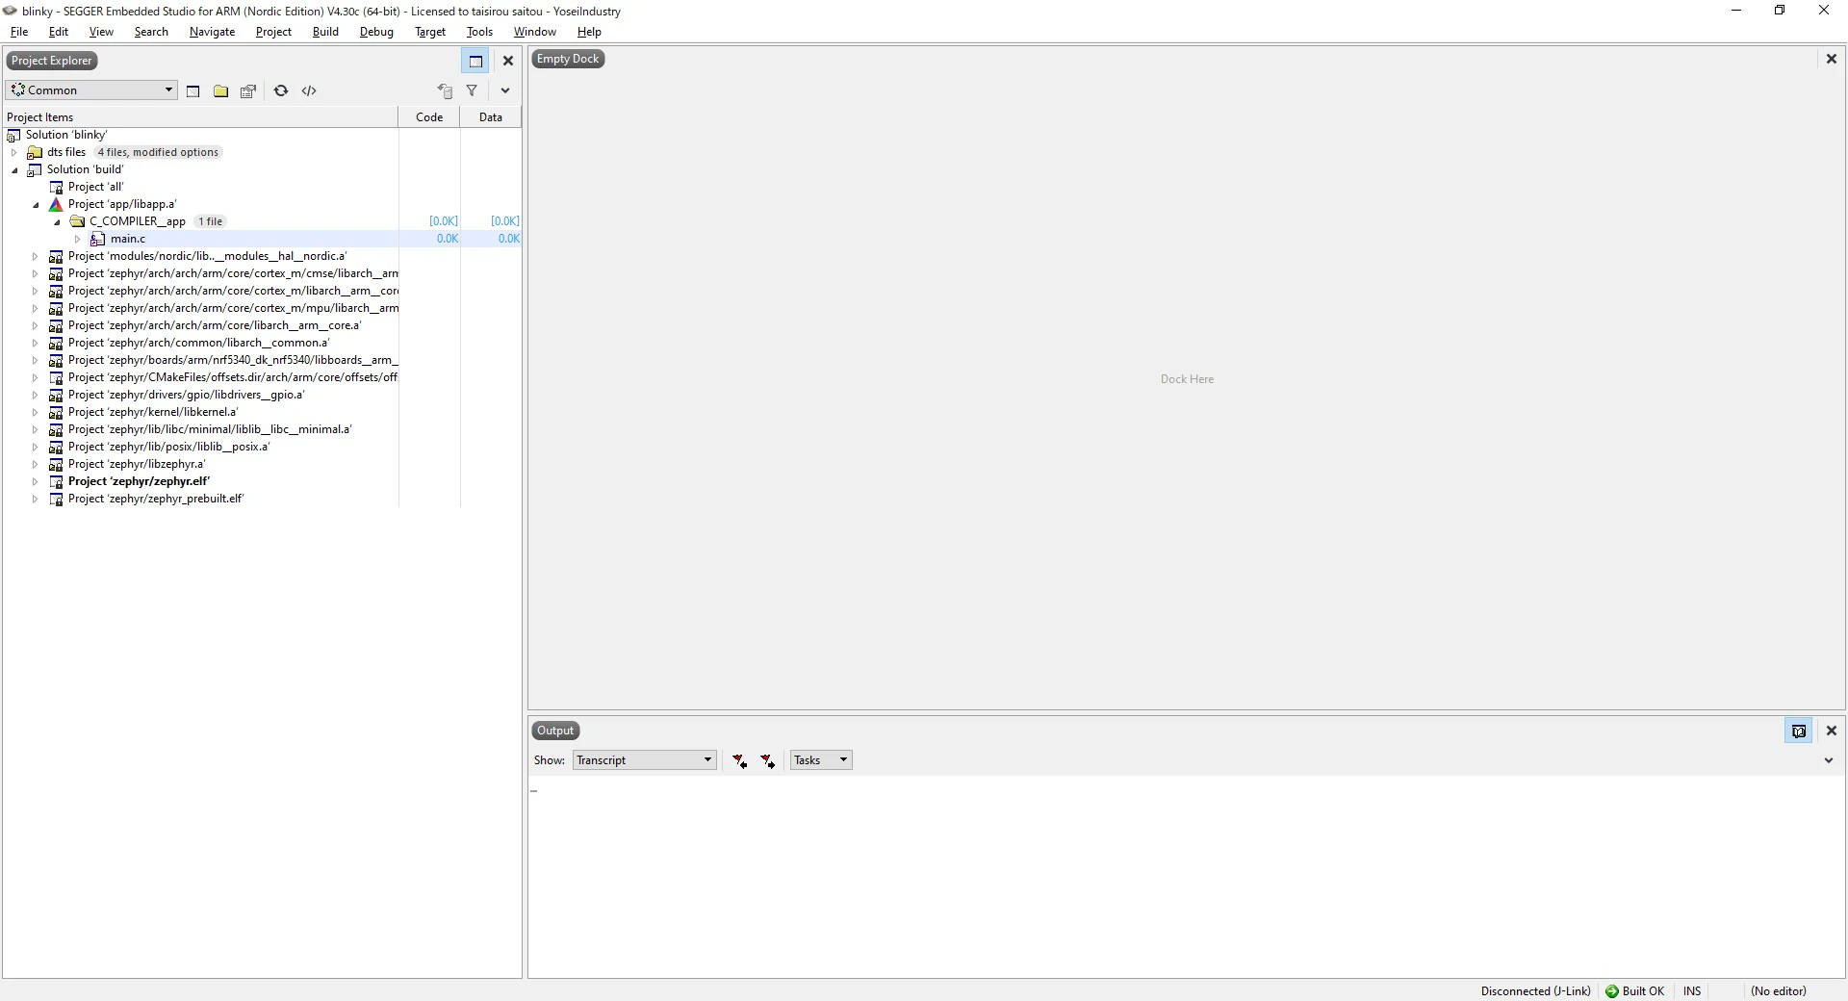Collapse the C_COMPILER__app folder
This screenshot has height=1001, width=1848.
[x=57, y=222]
